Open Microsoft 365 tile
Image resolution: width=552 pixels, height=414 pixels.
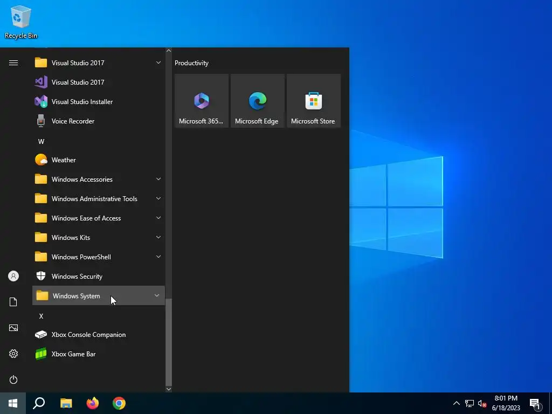pyautogui.click(x=202, y=101)
